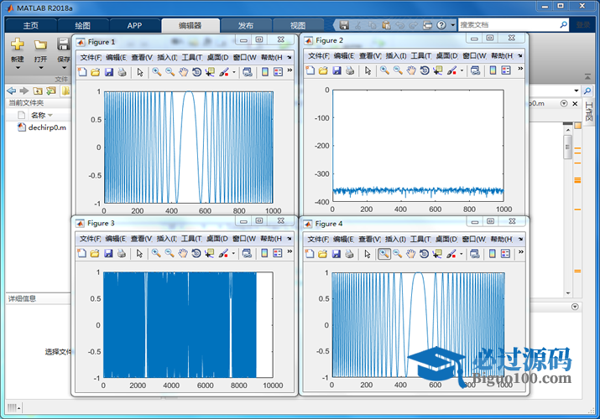Click editor scrollbar down arrow

coord(568,293)
